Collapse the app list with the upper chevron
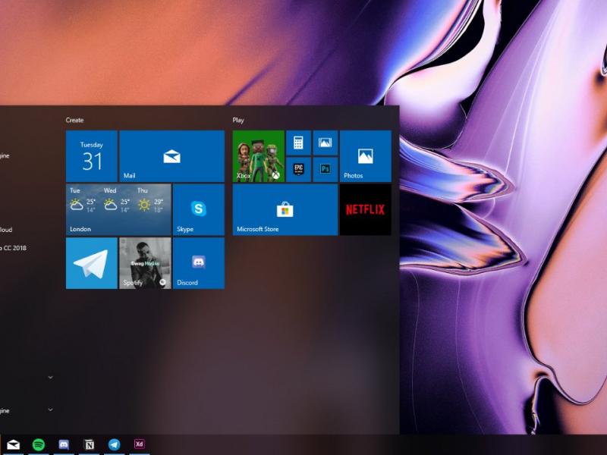Image resolution: width=607 pixels, height=455 pixels. pos(50,377)
